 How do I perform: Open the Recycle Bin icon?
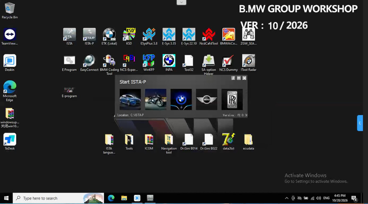9,9
